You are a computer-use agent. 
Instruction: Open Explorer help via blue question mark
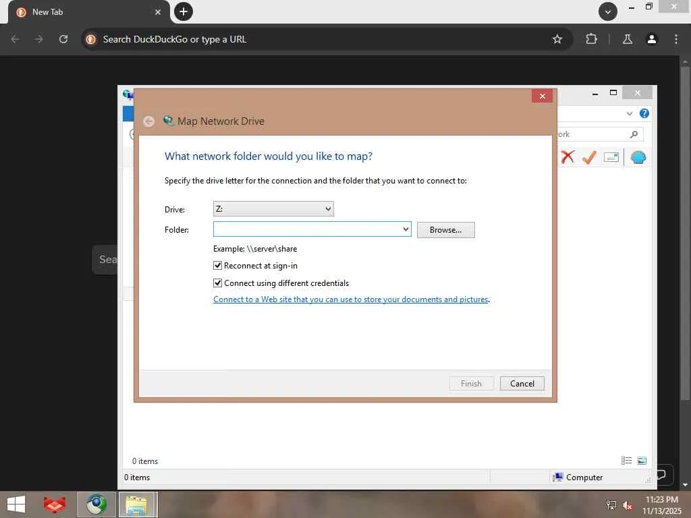644,113
